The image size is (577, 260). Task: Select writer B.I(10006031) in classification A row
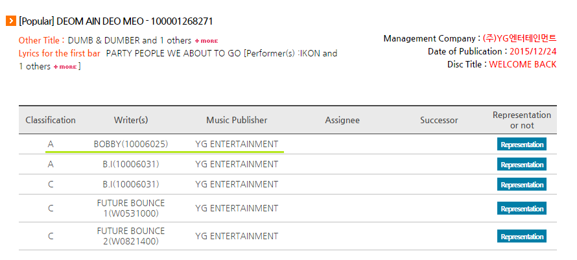point(131,164)
